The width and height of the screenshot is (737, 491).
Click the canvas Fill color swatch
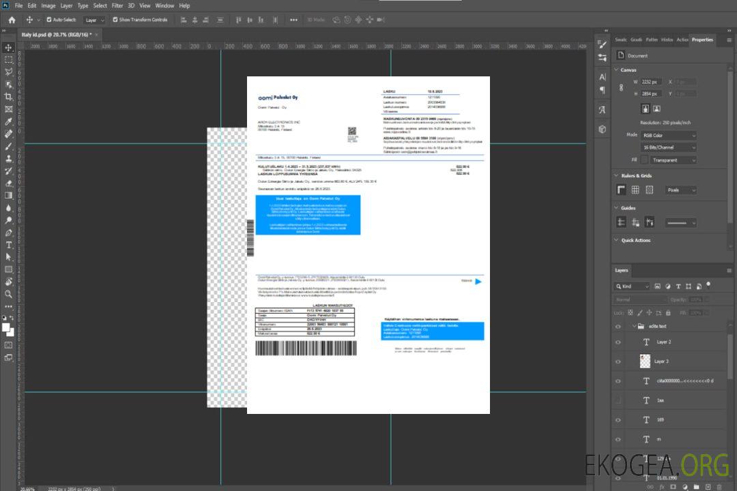point(644,160)
